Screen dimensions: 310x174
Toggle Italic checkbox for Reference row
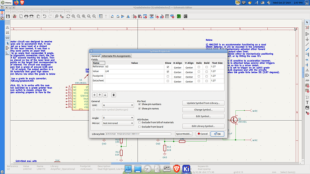pyautogui.click(x=199, y=67)
